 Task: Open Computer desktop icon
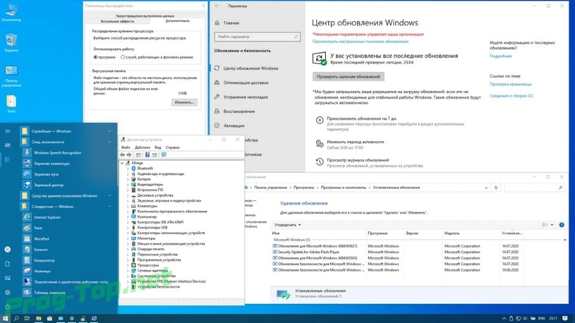pos(11,12)
